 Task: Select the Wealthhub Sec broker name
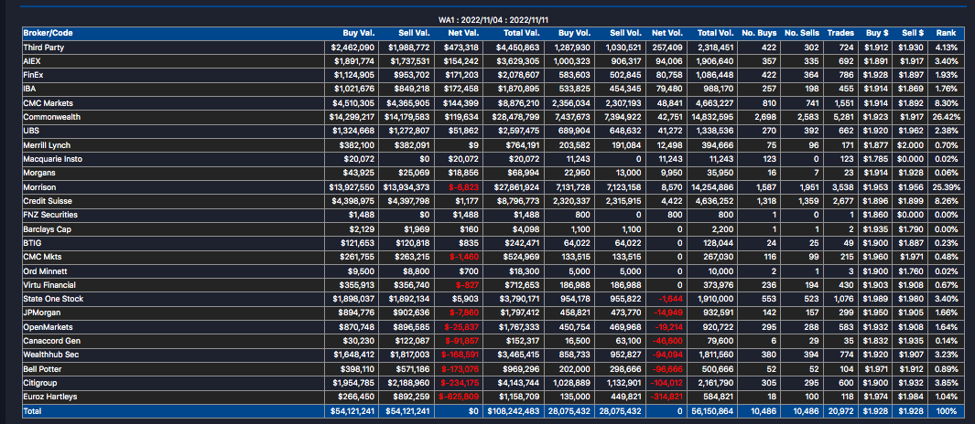pyautogui.click(x=51, y=355)
